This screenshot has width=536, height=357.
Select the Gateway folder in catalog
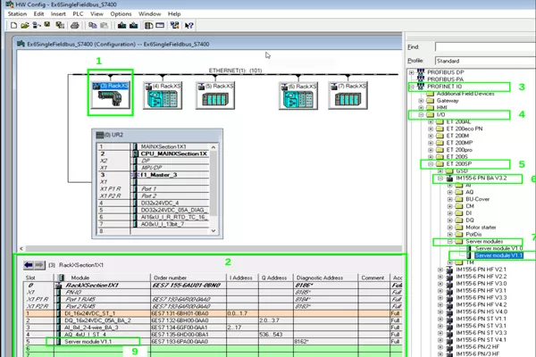point(448,101)
